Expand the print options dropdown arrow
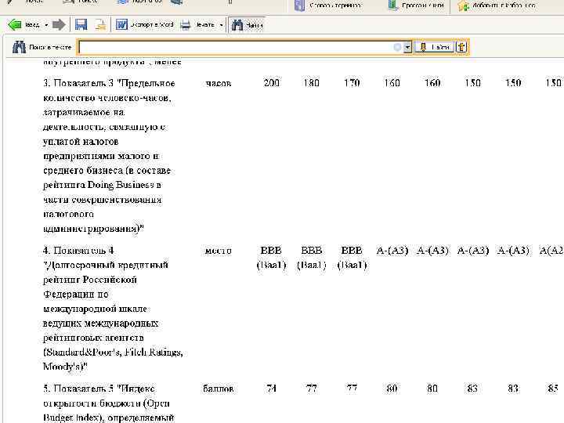This screenshot has height=423, width=564. [x=221, y=25]
